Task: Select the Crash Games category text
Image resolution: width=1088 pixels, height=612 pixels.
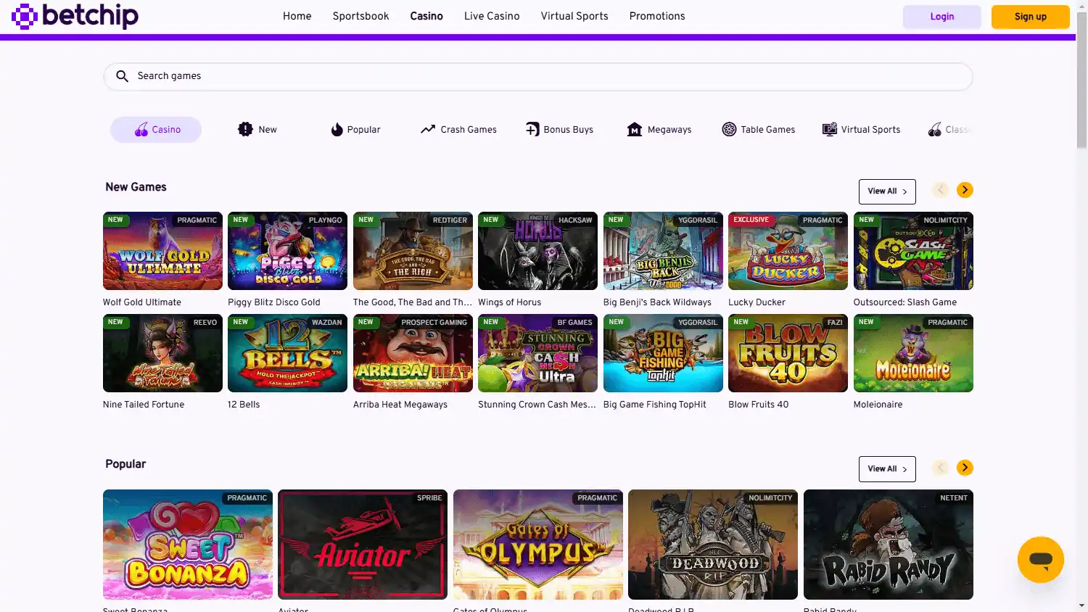Action: click(x=469, y=130)
